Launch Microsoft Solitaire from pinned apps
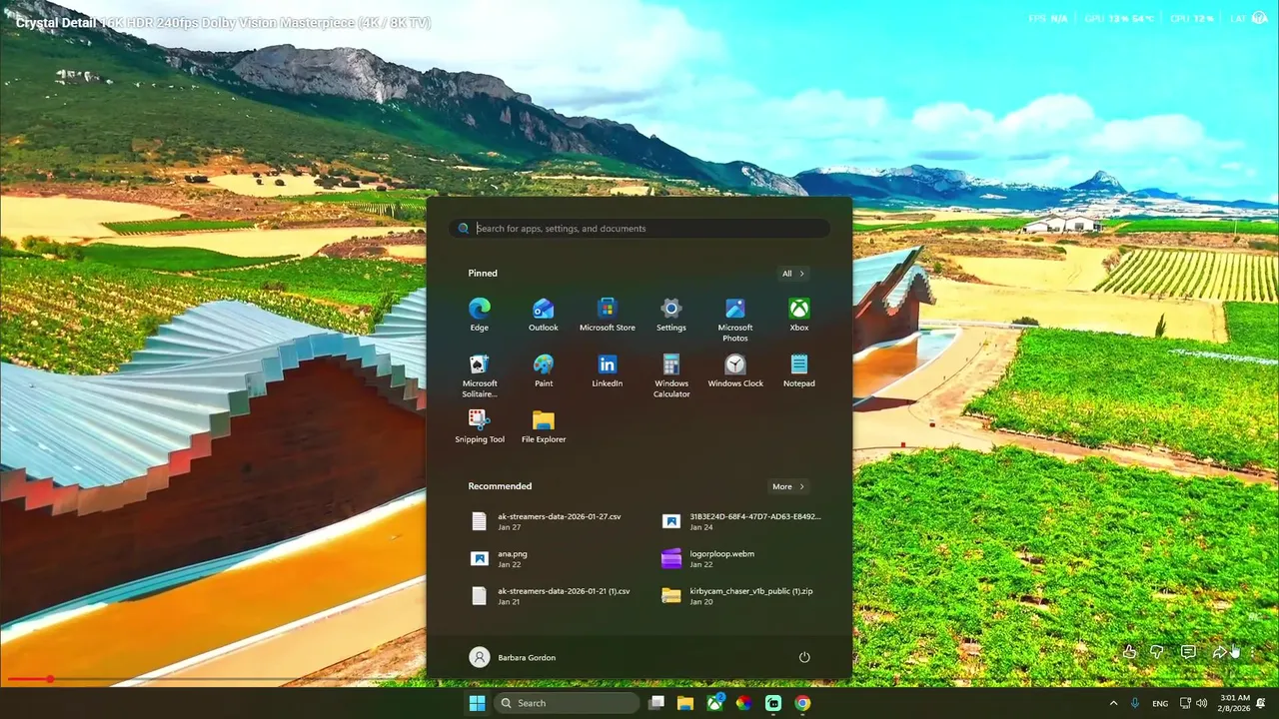This screenshot has height=719, width=1279. coord(480,375)
